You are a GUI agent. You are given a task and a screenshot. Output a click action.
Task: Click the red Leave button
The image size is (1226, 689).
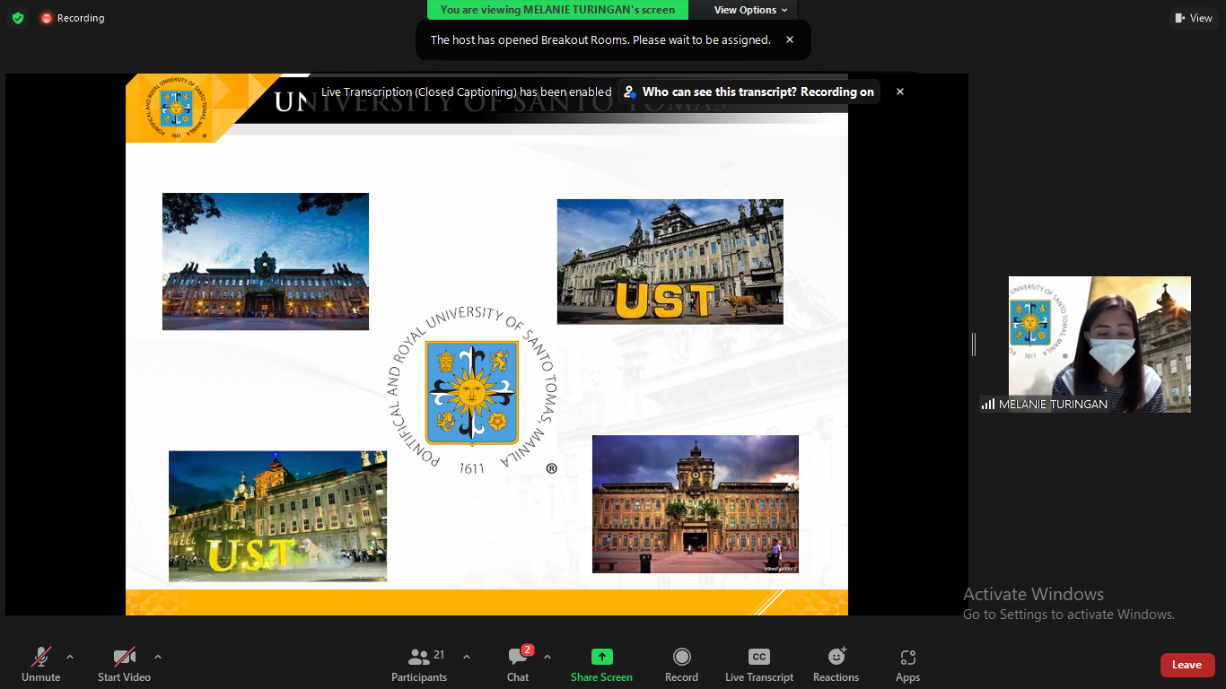pos(1187,665)
